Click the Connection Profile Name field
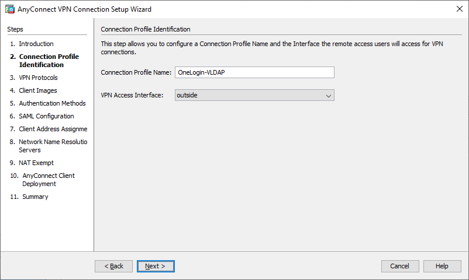Viewport: 469px width, 280px height. point(254,72)
